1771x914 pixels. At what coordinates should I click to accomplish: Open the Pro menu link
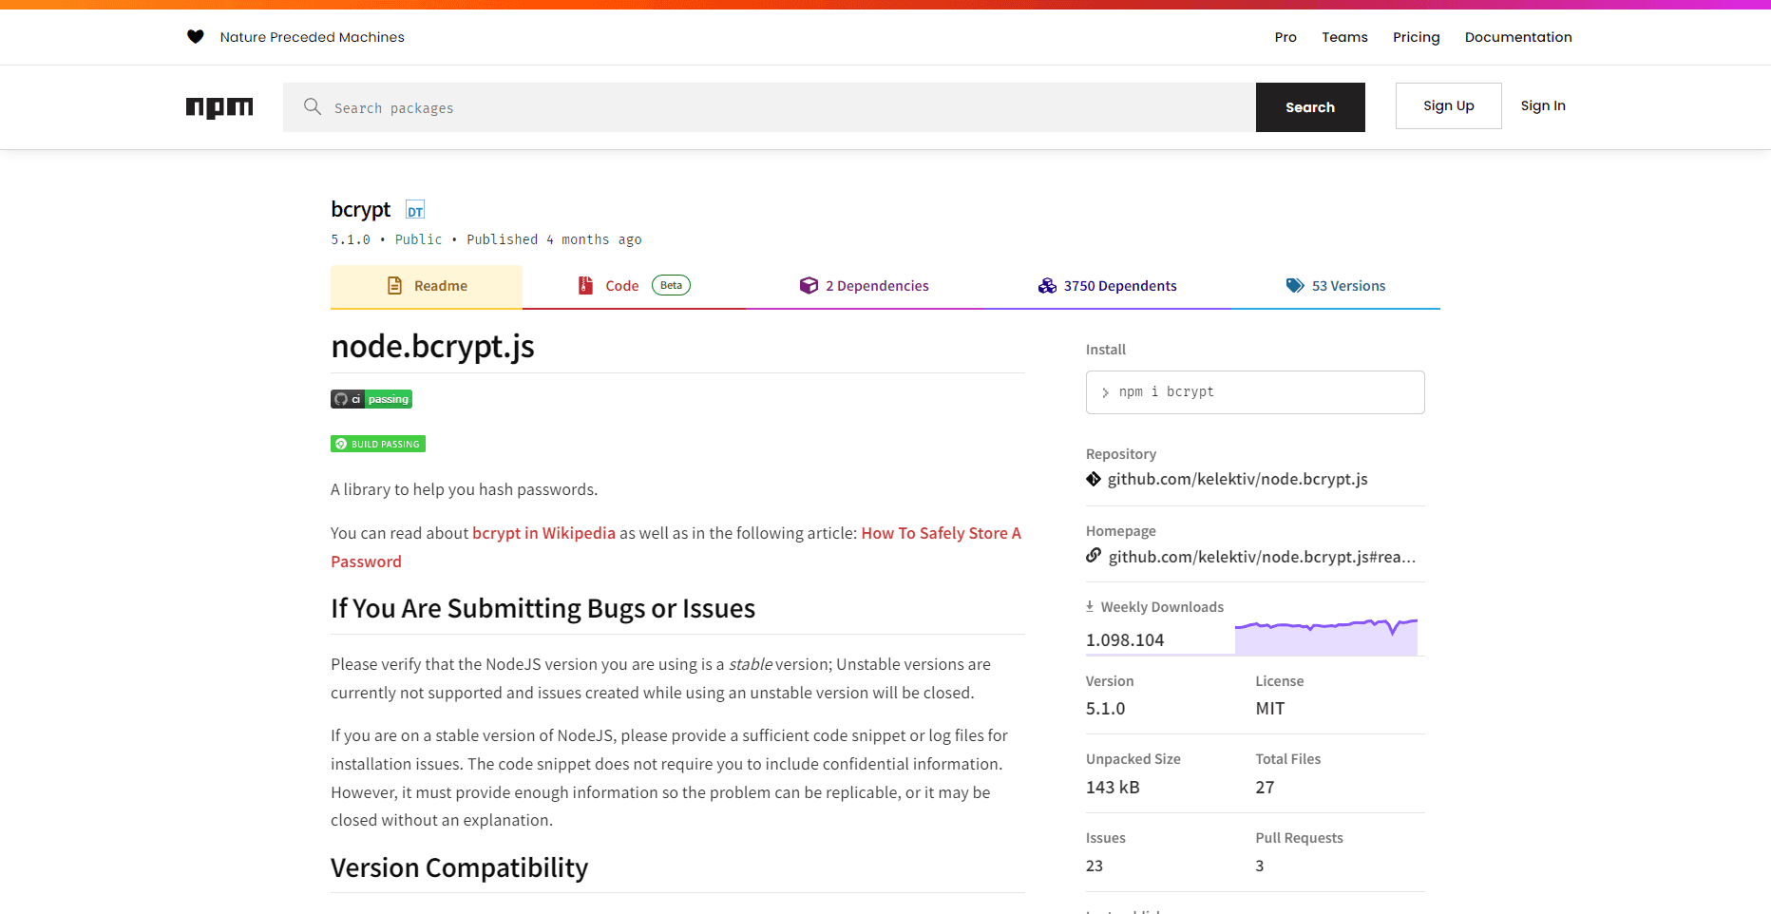tap(1285, 37)
